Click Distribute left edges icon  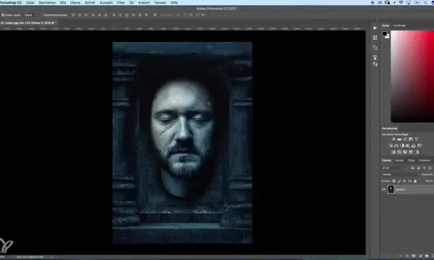click(134, 15)
